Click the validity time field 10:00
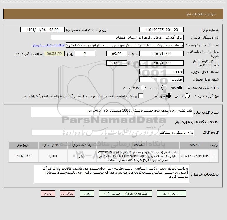The width and height of the screenshot is (227, 220). (x=117, y=63)
